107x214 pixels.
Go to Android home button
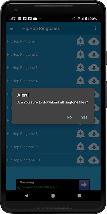coord(53,196)
